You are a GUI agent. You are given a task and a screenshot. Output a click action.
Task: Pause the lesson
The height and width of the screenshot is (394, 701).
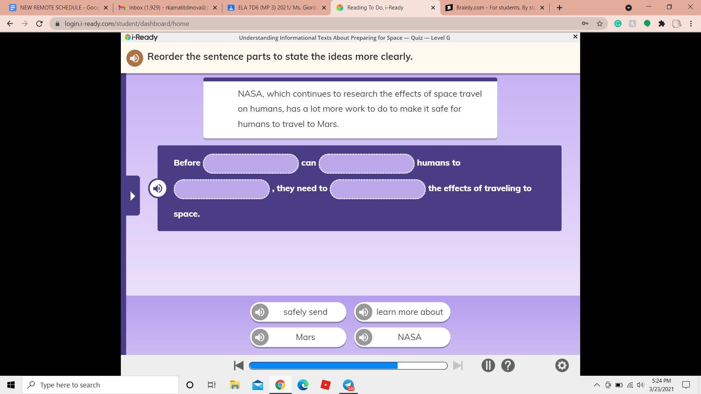[488, 366]
